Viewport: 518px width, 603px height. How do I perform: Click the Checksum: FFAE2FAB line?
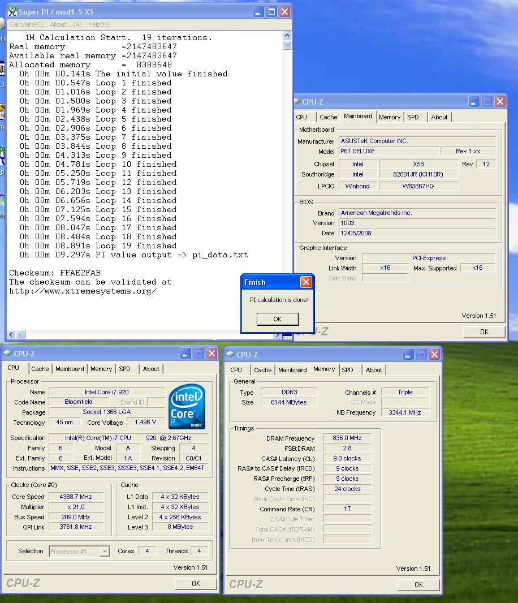[x=55, y=273]
